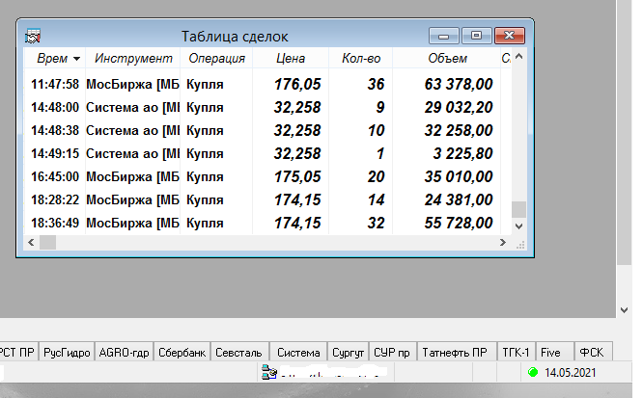Click the Цена column header
643x398 pixels.
point(291,58)
